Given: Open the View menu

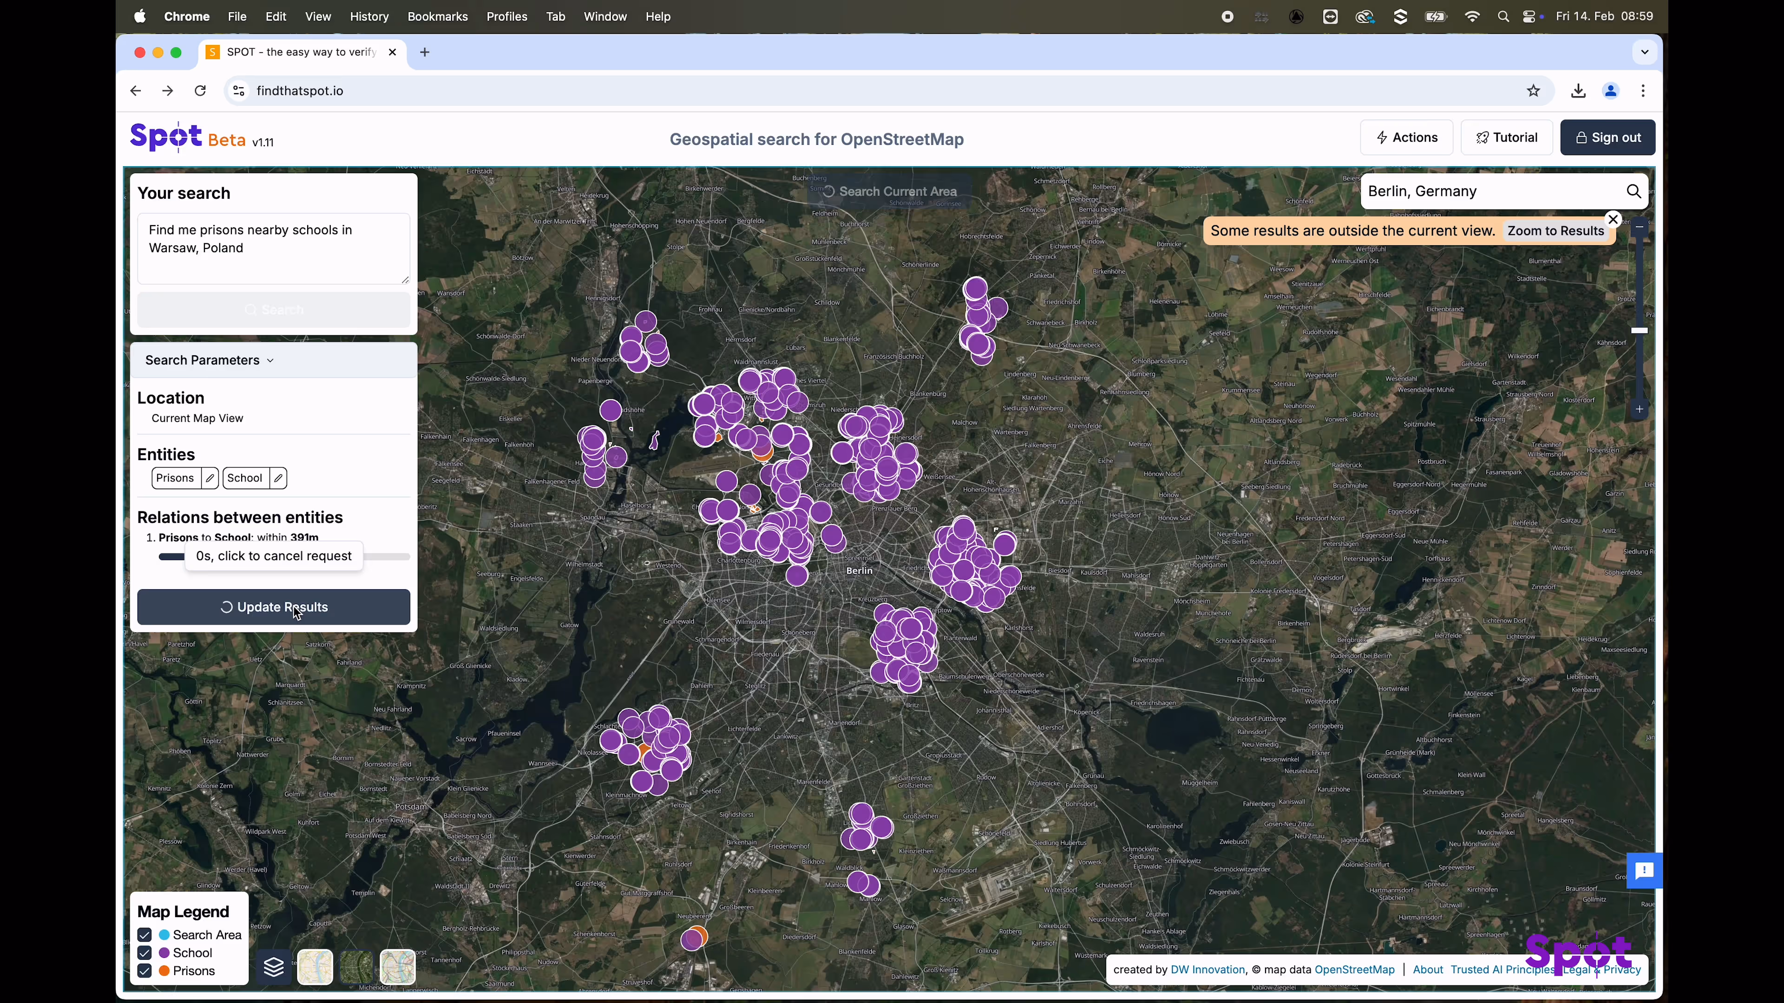Looking at the screenshot, I should pyautogui.click(x=318, y=17).
